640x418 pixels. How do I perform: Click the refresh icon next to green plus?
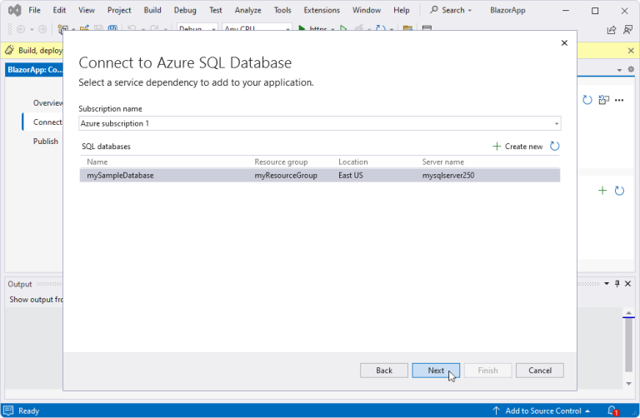coord(619,191)
